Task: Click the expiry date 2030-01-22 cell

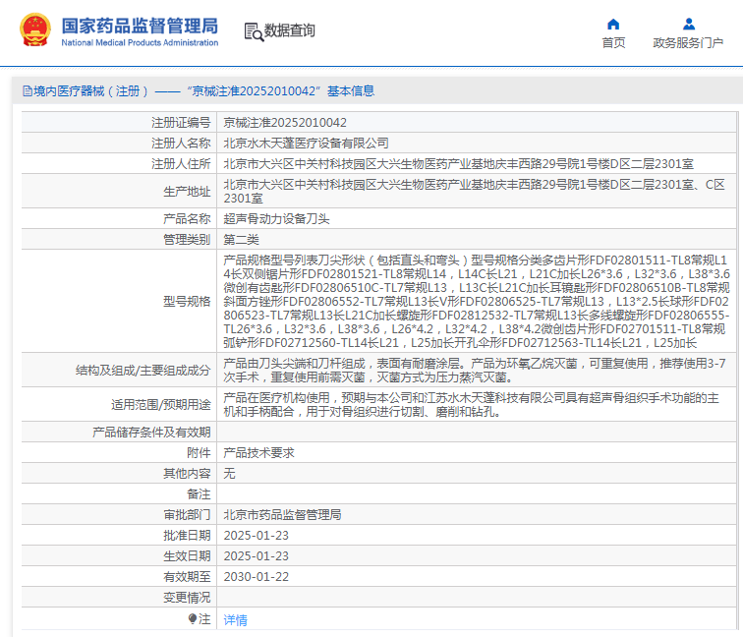Action: click(257, 576)
